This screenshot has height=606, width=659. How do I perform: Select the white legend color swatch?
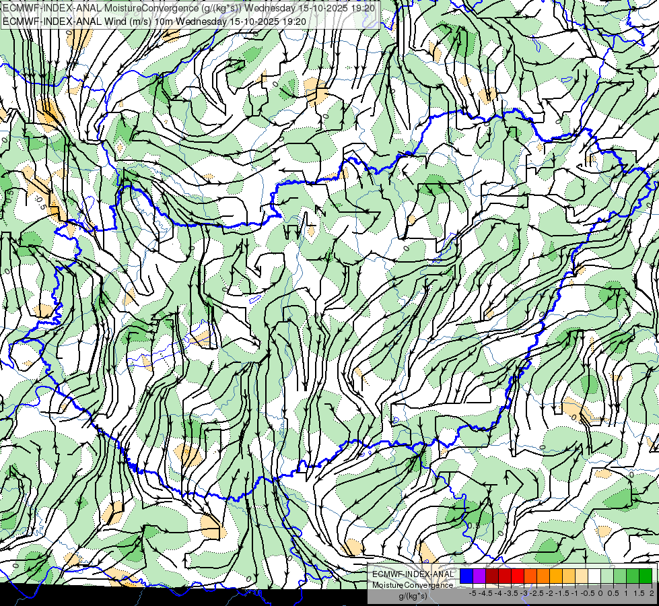click(x=594, y=576)
